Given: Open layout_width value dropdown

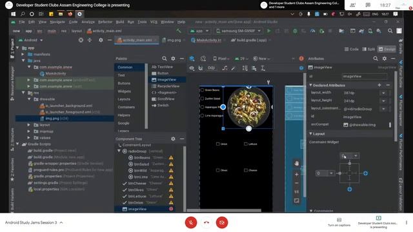Looking at the screenshot, I should (383, 93).
